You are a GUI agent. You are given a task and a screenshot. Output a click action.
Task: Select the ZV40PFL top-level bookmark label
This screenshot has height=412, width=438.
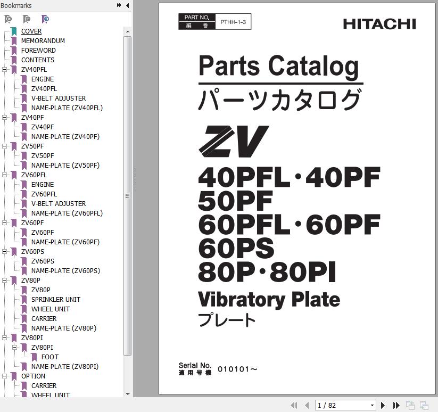34,70
